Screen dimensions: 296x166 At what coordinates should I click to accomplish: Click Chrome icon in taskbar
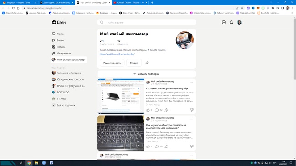click(29, 163)
